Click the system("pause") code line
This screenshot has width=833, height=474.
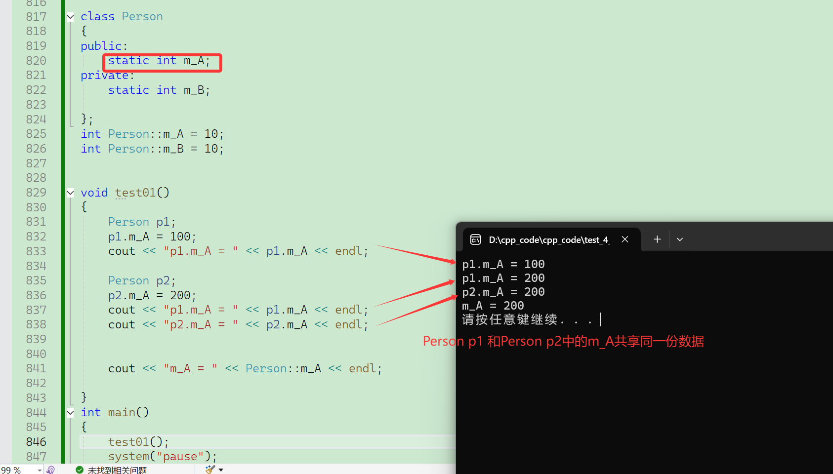pos(163,457)
